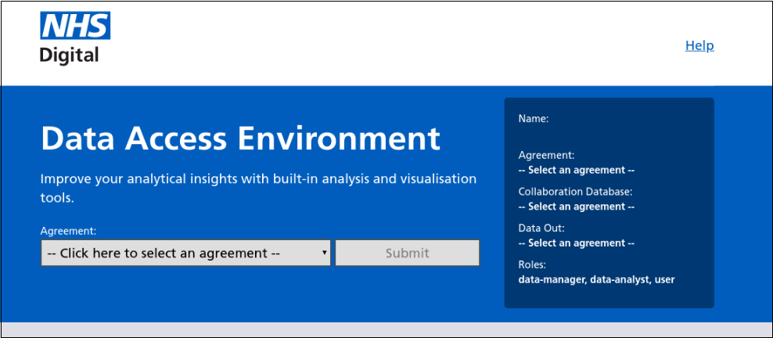Click 'data-manager, data-analyst, user' roles text

(596, 279)
